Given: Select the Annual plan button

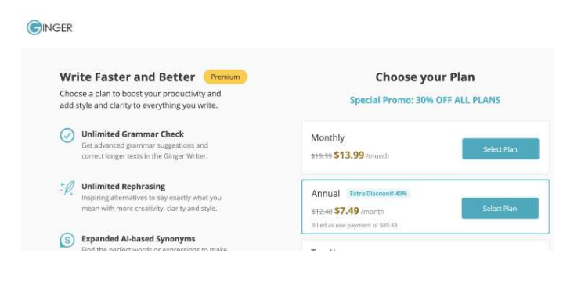Looking at the screenshot, I should pyautogui.click(x=500, y=209).
